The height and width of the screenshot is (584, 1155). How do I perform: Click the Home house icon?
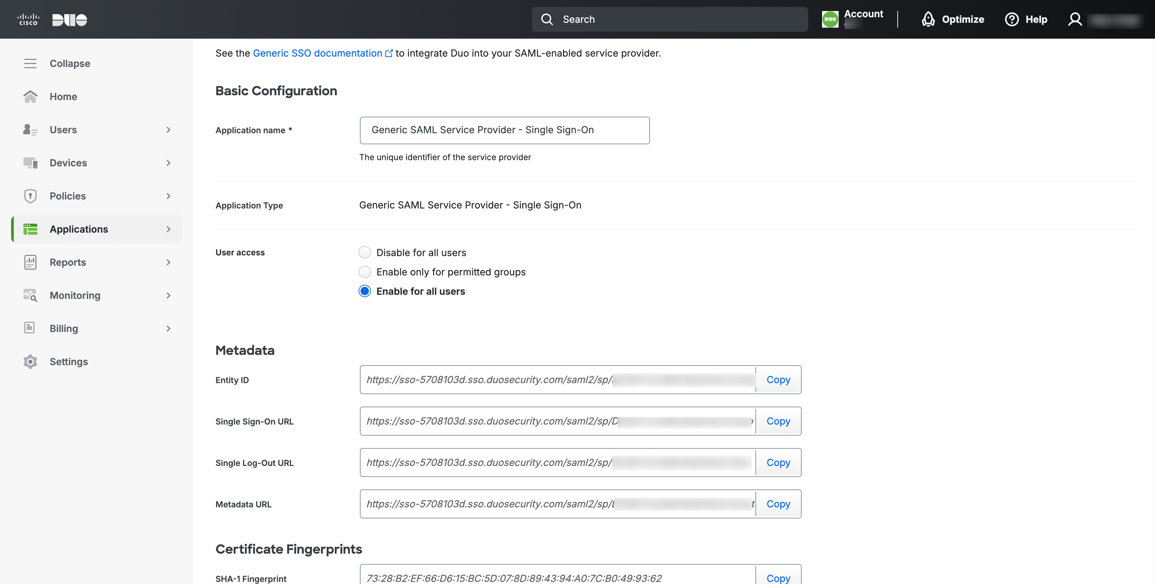coord(30,97)
